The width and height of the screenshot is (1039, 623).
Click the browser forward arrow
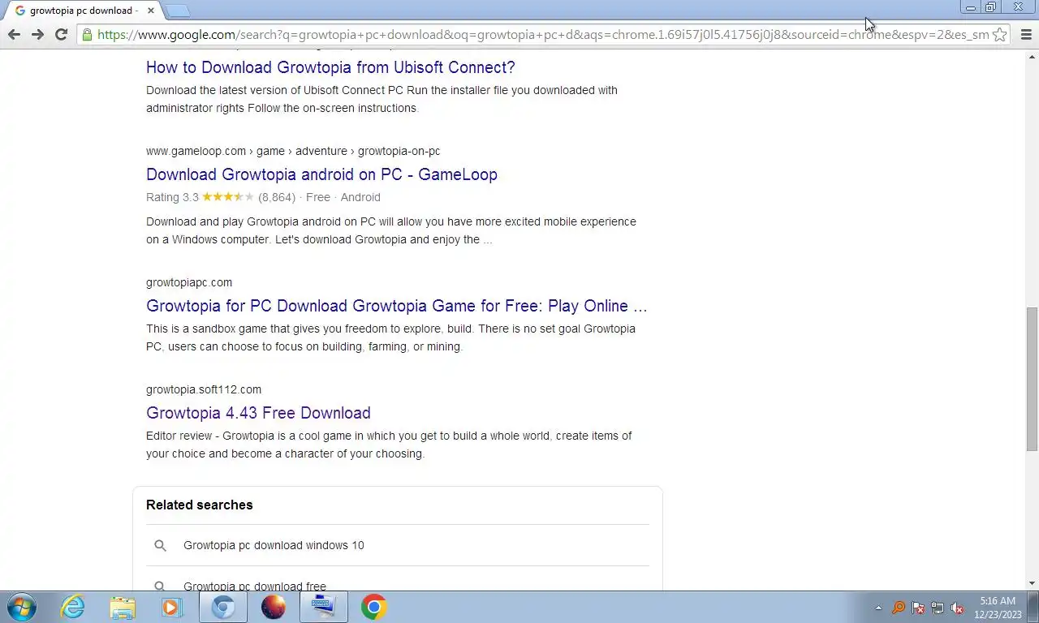click(x=37, y=34)
